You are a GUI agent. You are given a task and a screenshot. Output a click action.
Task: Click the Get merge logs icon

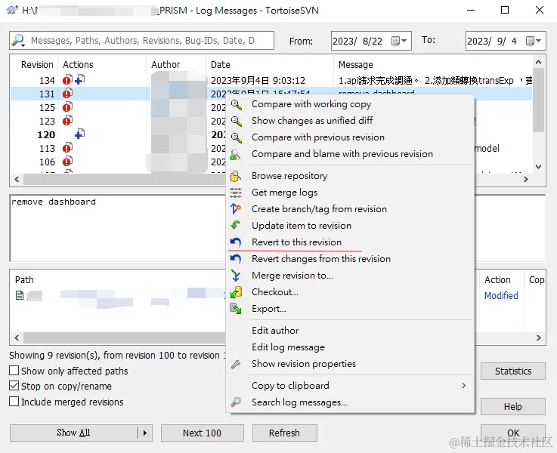[236, 193]
